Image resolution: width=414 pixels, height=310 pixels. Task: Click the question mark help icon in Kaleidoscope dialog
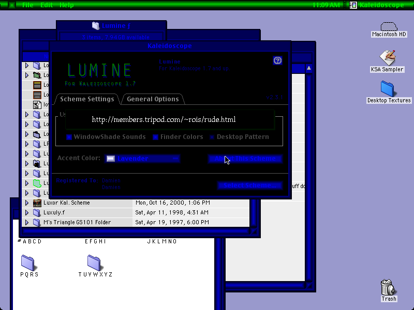coord(277,60)
